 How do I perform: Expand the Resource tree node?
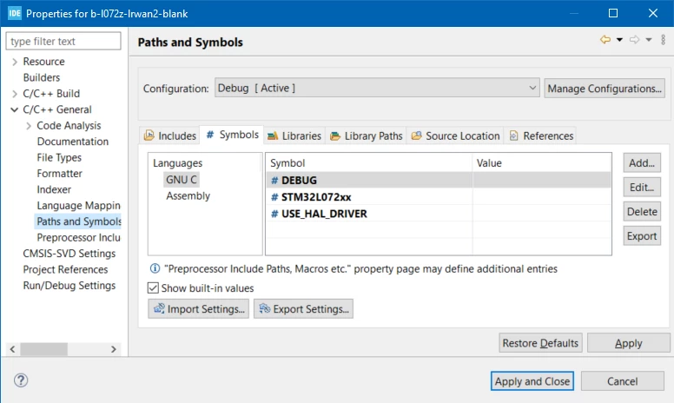coord(15,62)
